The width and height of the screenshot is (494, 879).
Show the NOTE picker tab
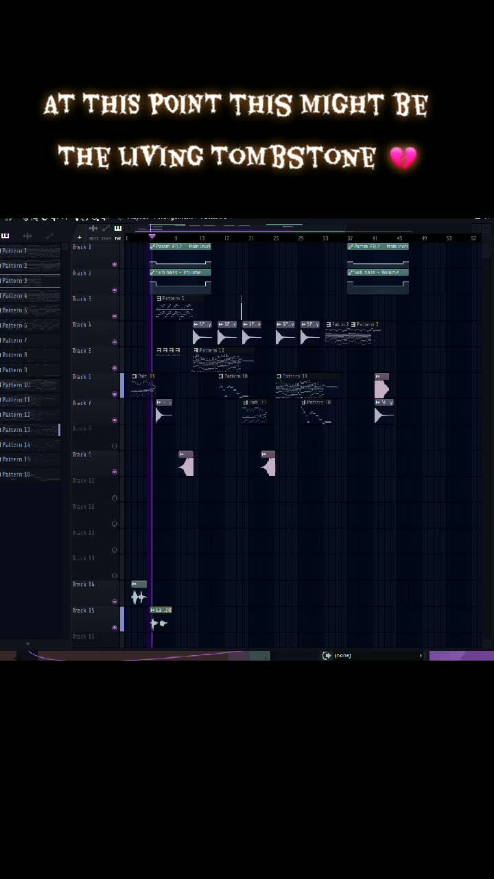point(93,238)
